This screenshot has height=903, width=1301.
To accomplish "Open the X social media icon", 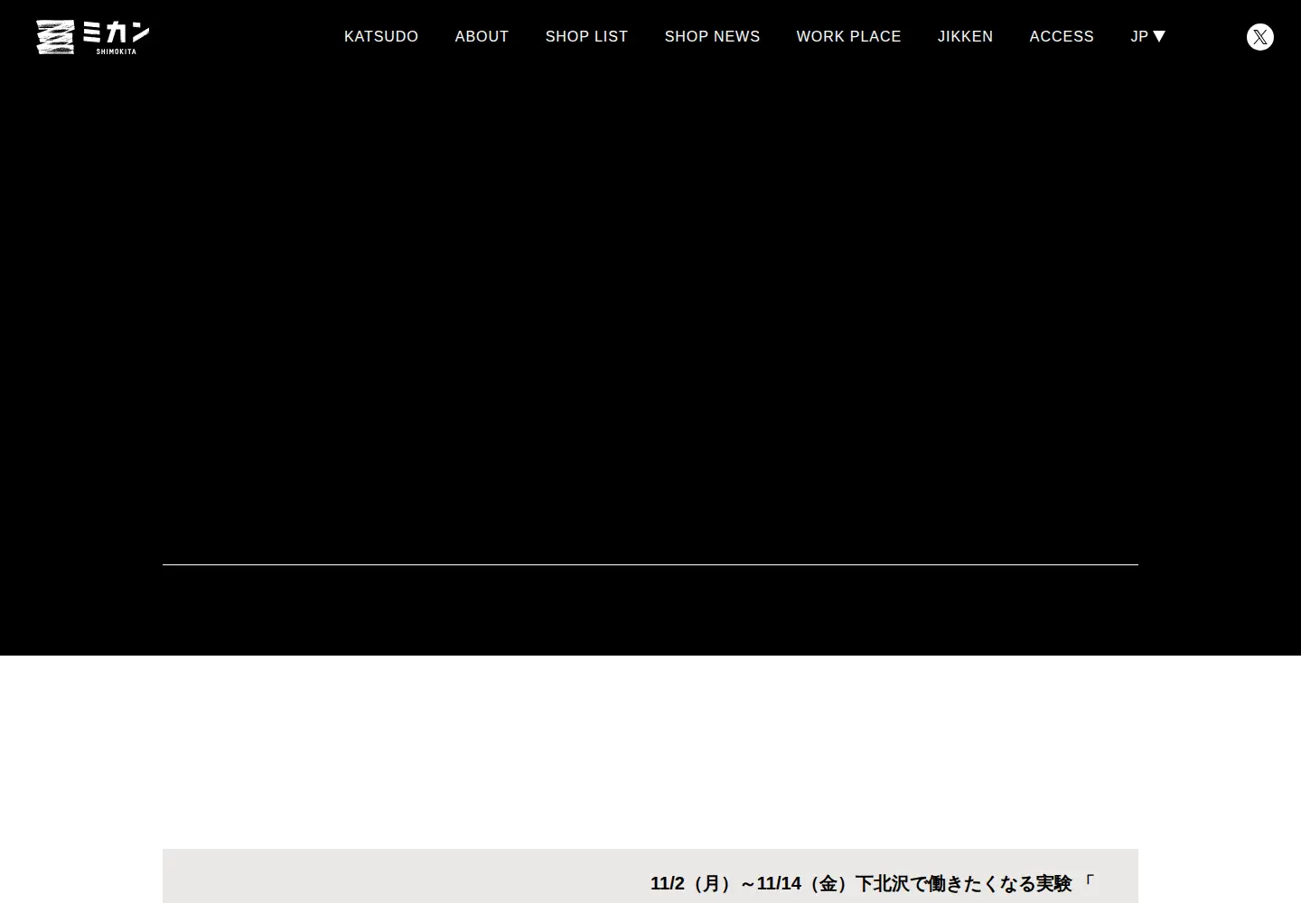I will 1259,37.
